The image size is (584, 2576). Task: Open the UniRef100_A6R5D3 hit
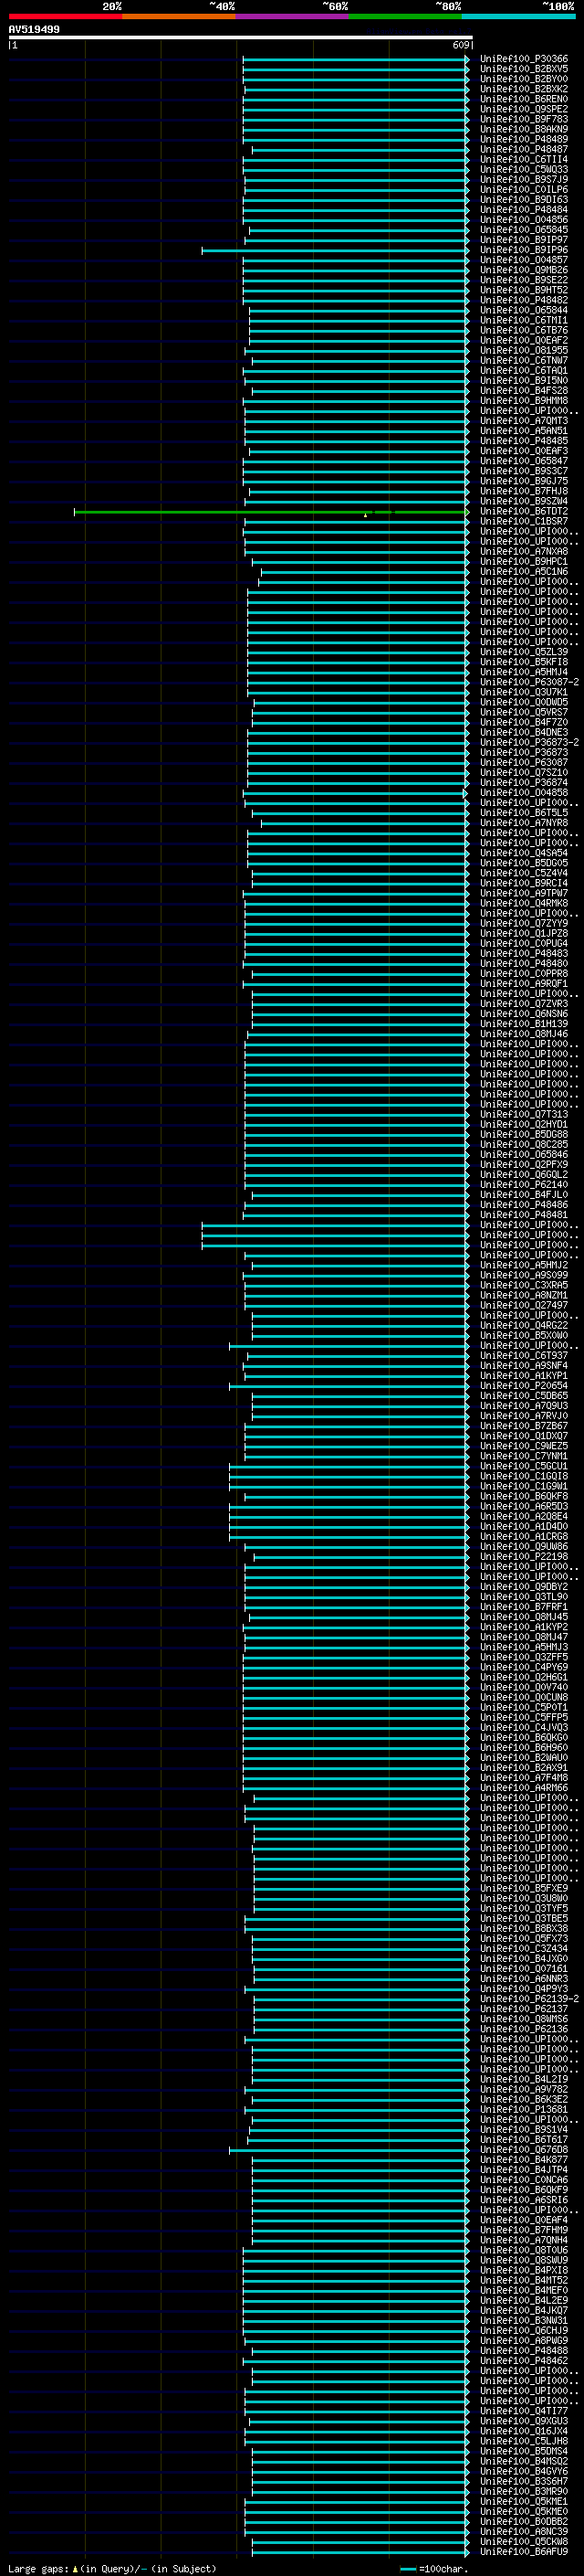click(523, 1507)
